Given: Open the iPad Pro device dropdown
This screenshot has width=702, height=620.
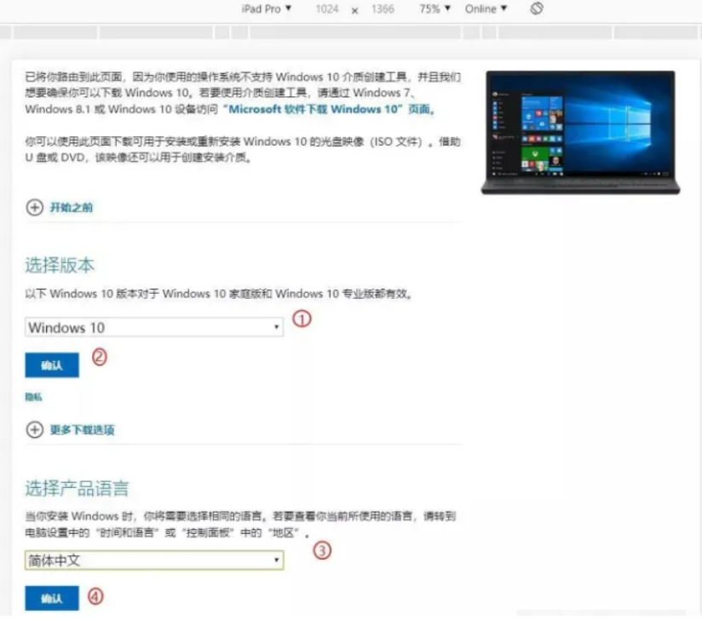Looking at the screenshot, I should tap(267, 9).
